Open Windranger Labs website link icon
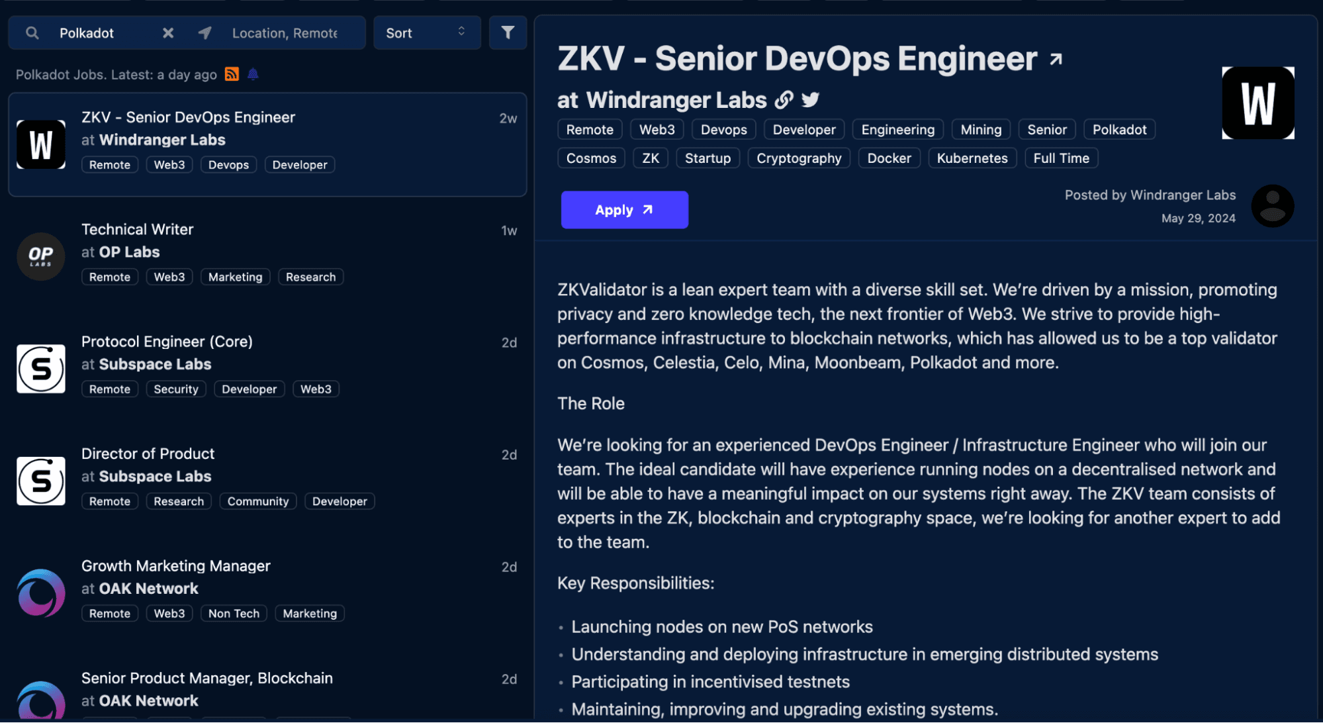The width and height of the screenshot is (1323, 723). (x=784, y=100)
